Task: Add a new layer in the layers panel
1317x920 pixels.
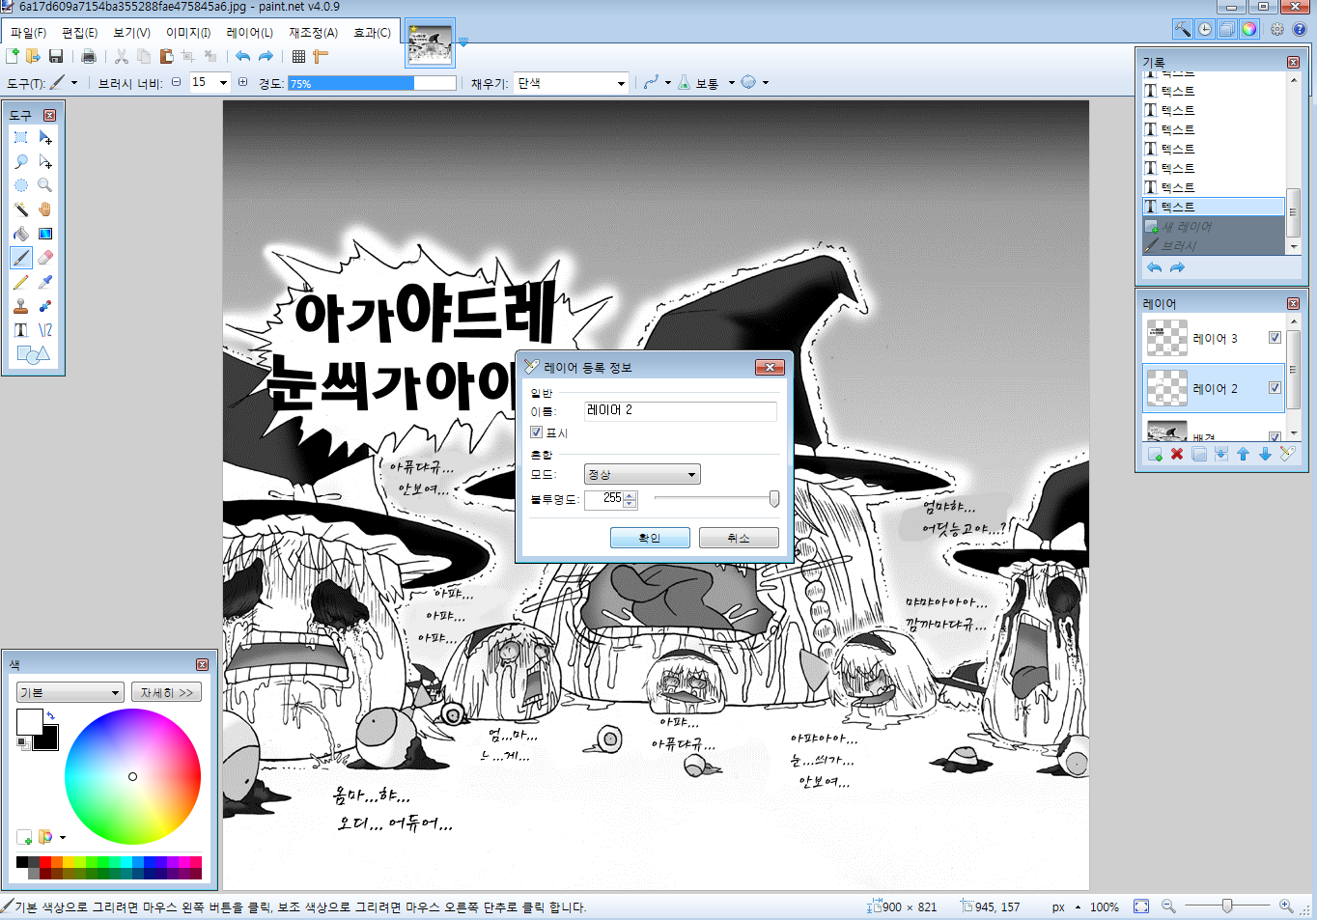Action: pyautogui.click(x=1155, y=454)
